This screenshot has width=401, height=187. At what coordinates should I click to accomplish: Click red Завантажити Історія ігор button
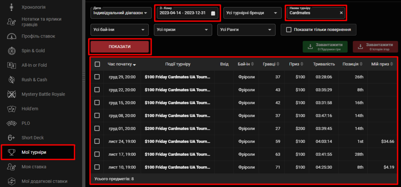pyautogui.click(x=375, y=47)
